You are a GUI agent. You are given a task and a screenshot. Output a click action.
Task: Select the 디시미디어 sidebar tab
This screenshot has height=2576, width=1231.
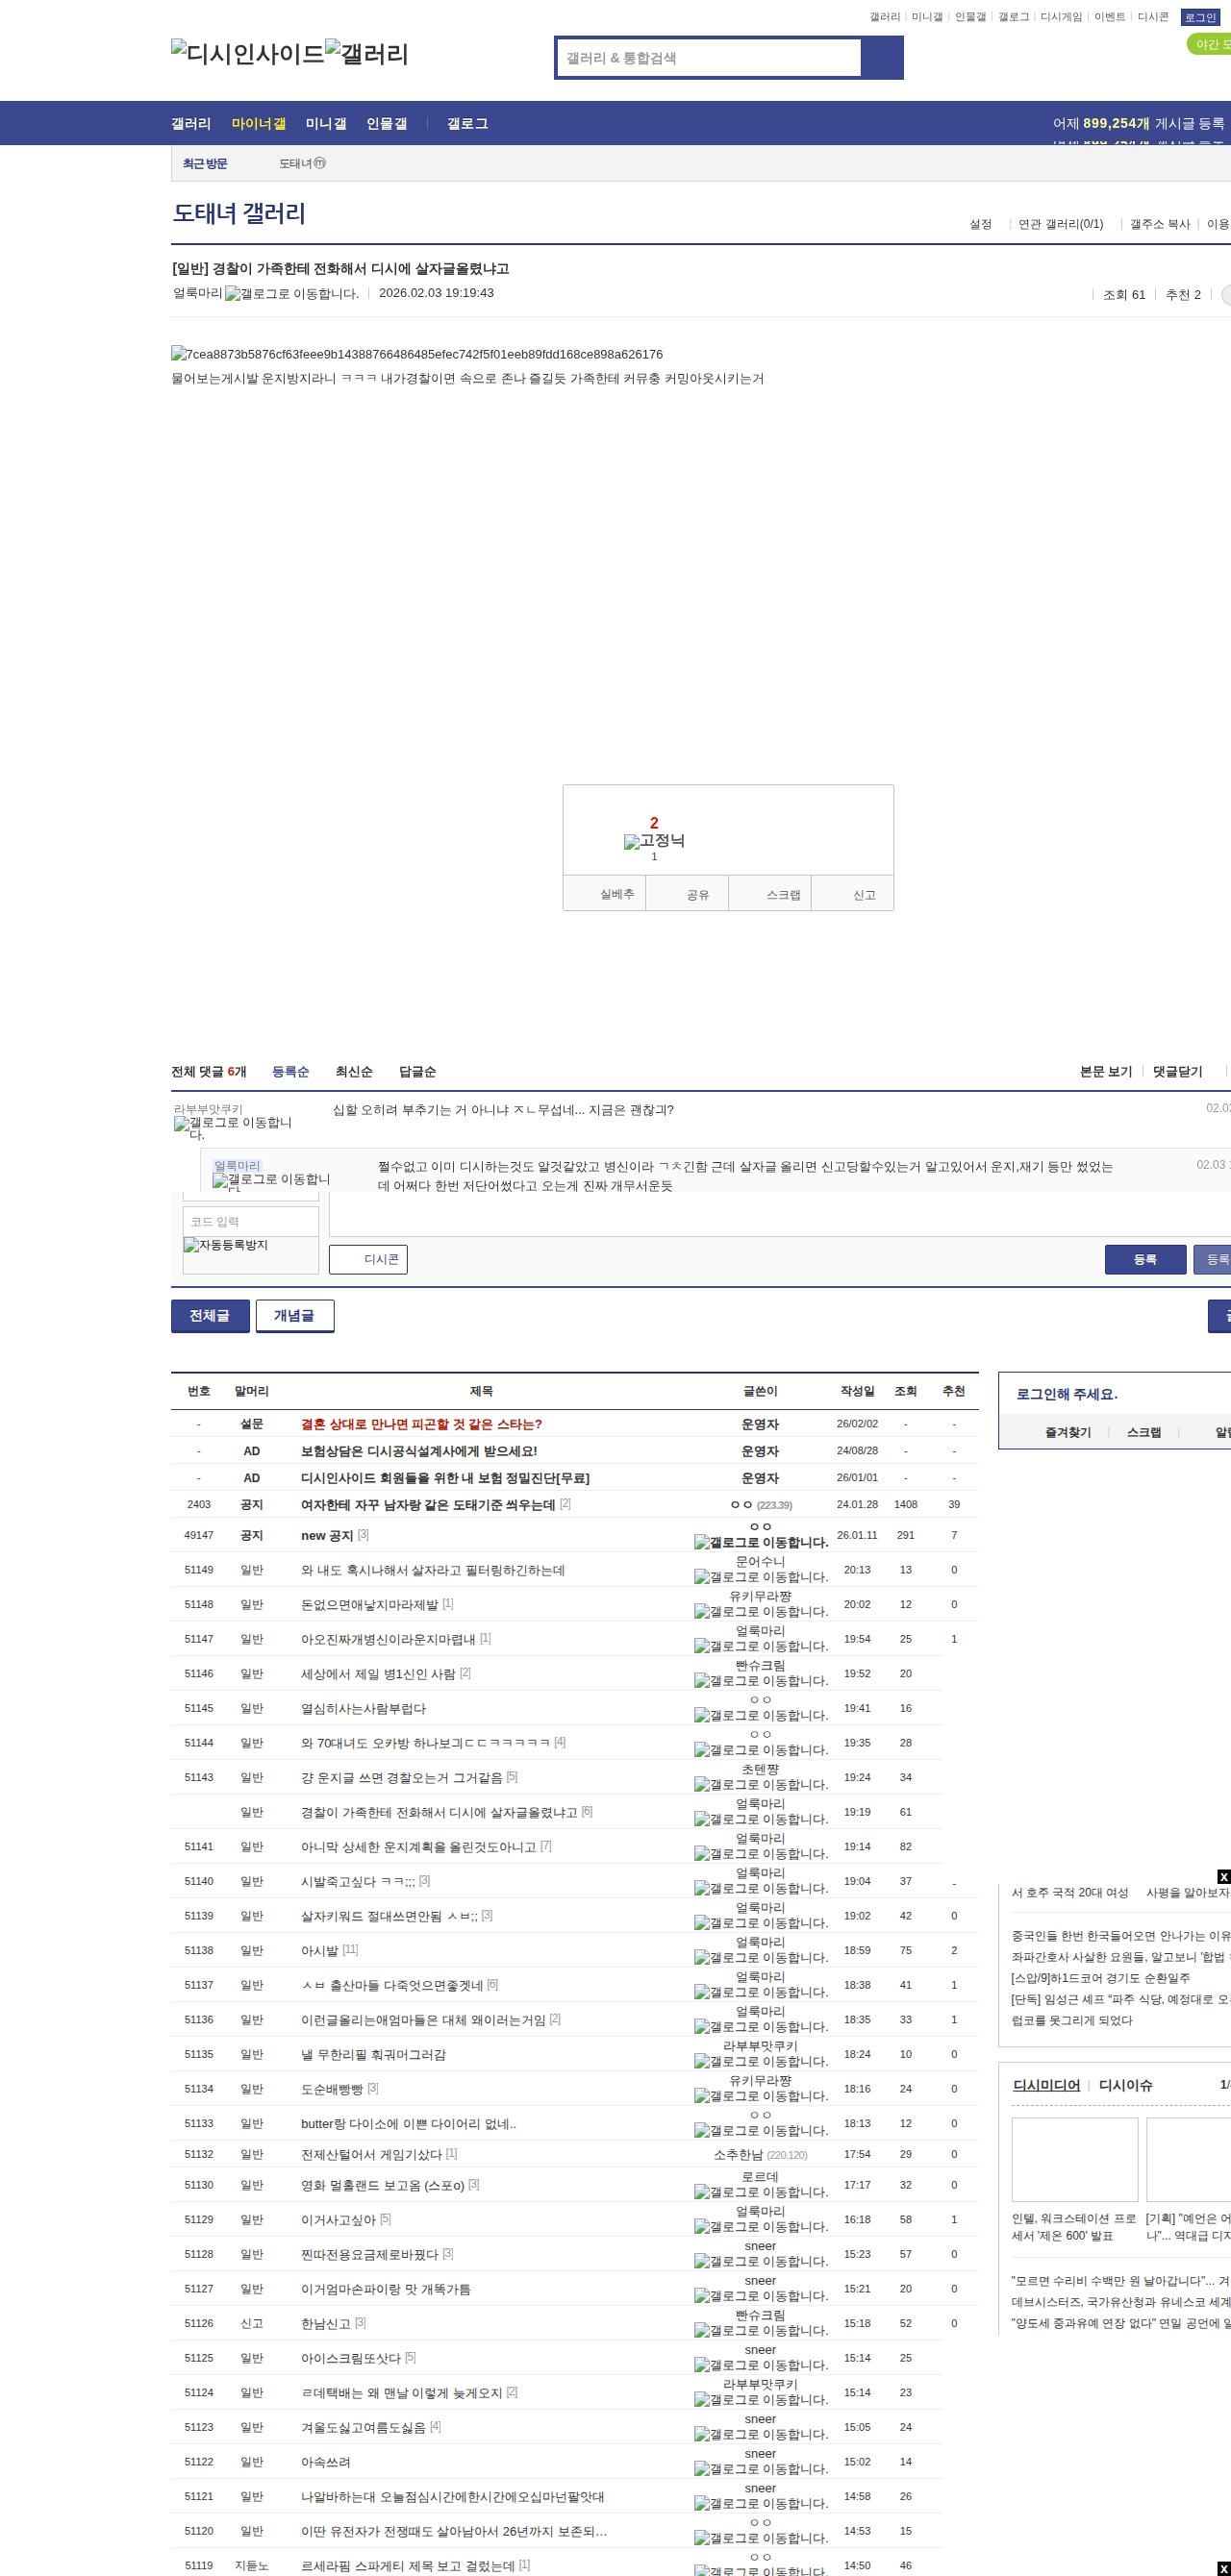point(1045,2085)
